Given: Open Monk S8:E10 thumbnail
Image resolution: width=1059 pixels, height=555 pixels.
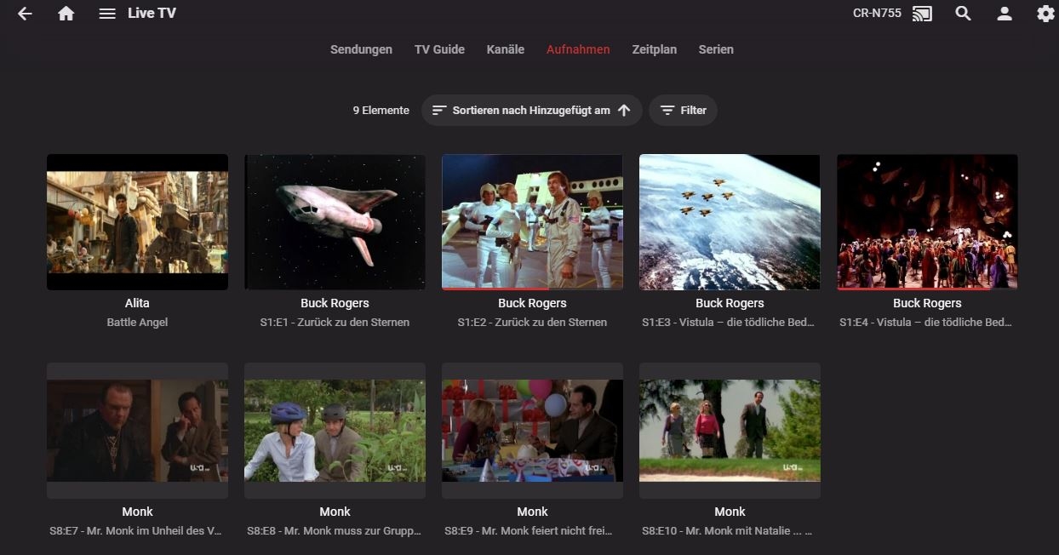Looking at the screenshot, I should (730, 431).
